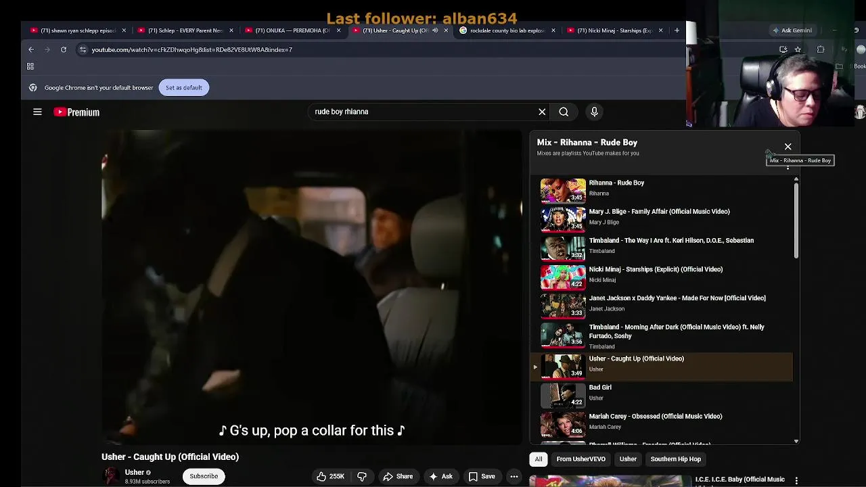Viewport: 866px width, 487px height.
Task: Open the YouTube hamburger guide menu
Action: (37, 112)
